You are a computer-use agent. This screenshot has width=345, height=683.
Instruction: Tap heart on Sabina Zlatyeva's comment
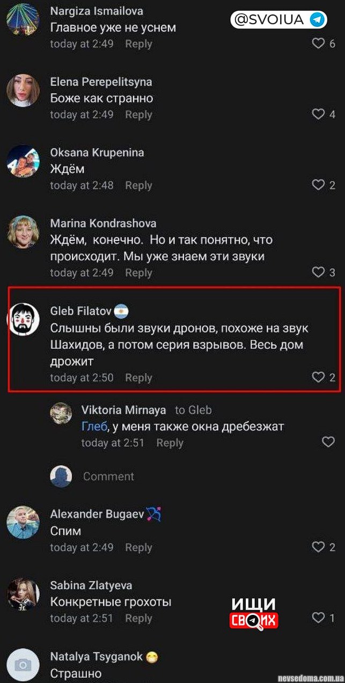click(x=318, y=618)
